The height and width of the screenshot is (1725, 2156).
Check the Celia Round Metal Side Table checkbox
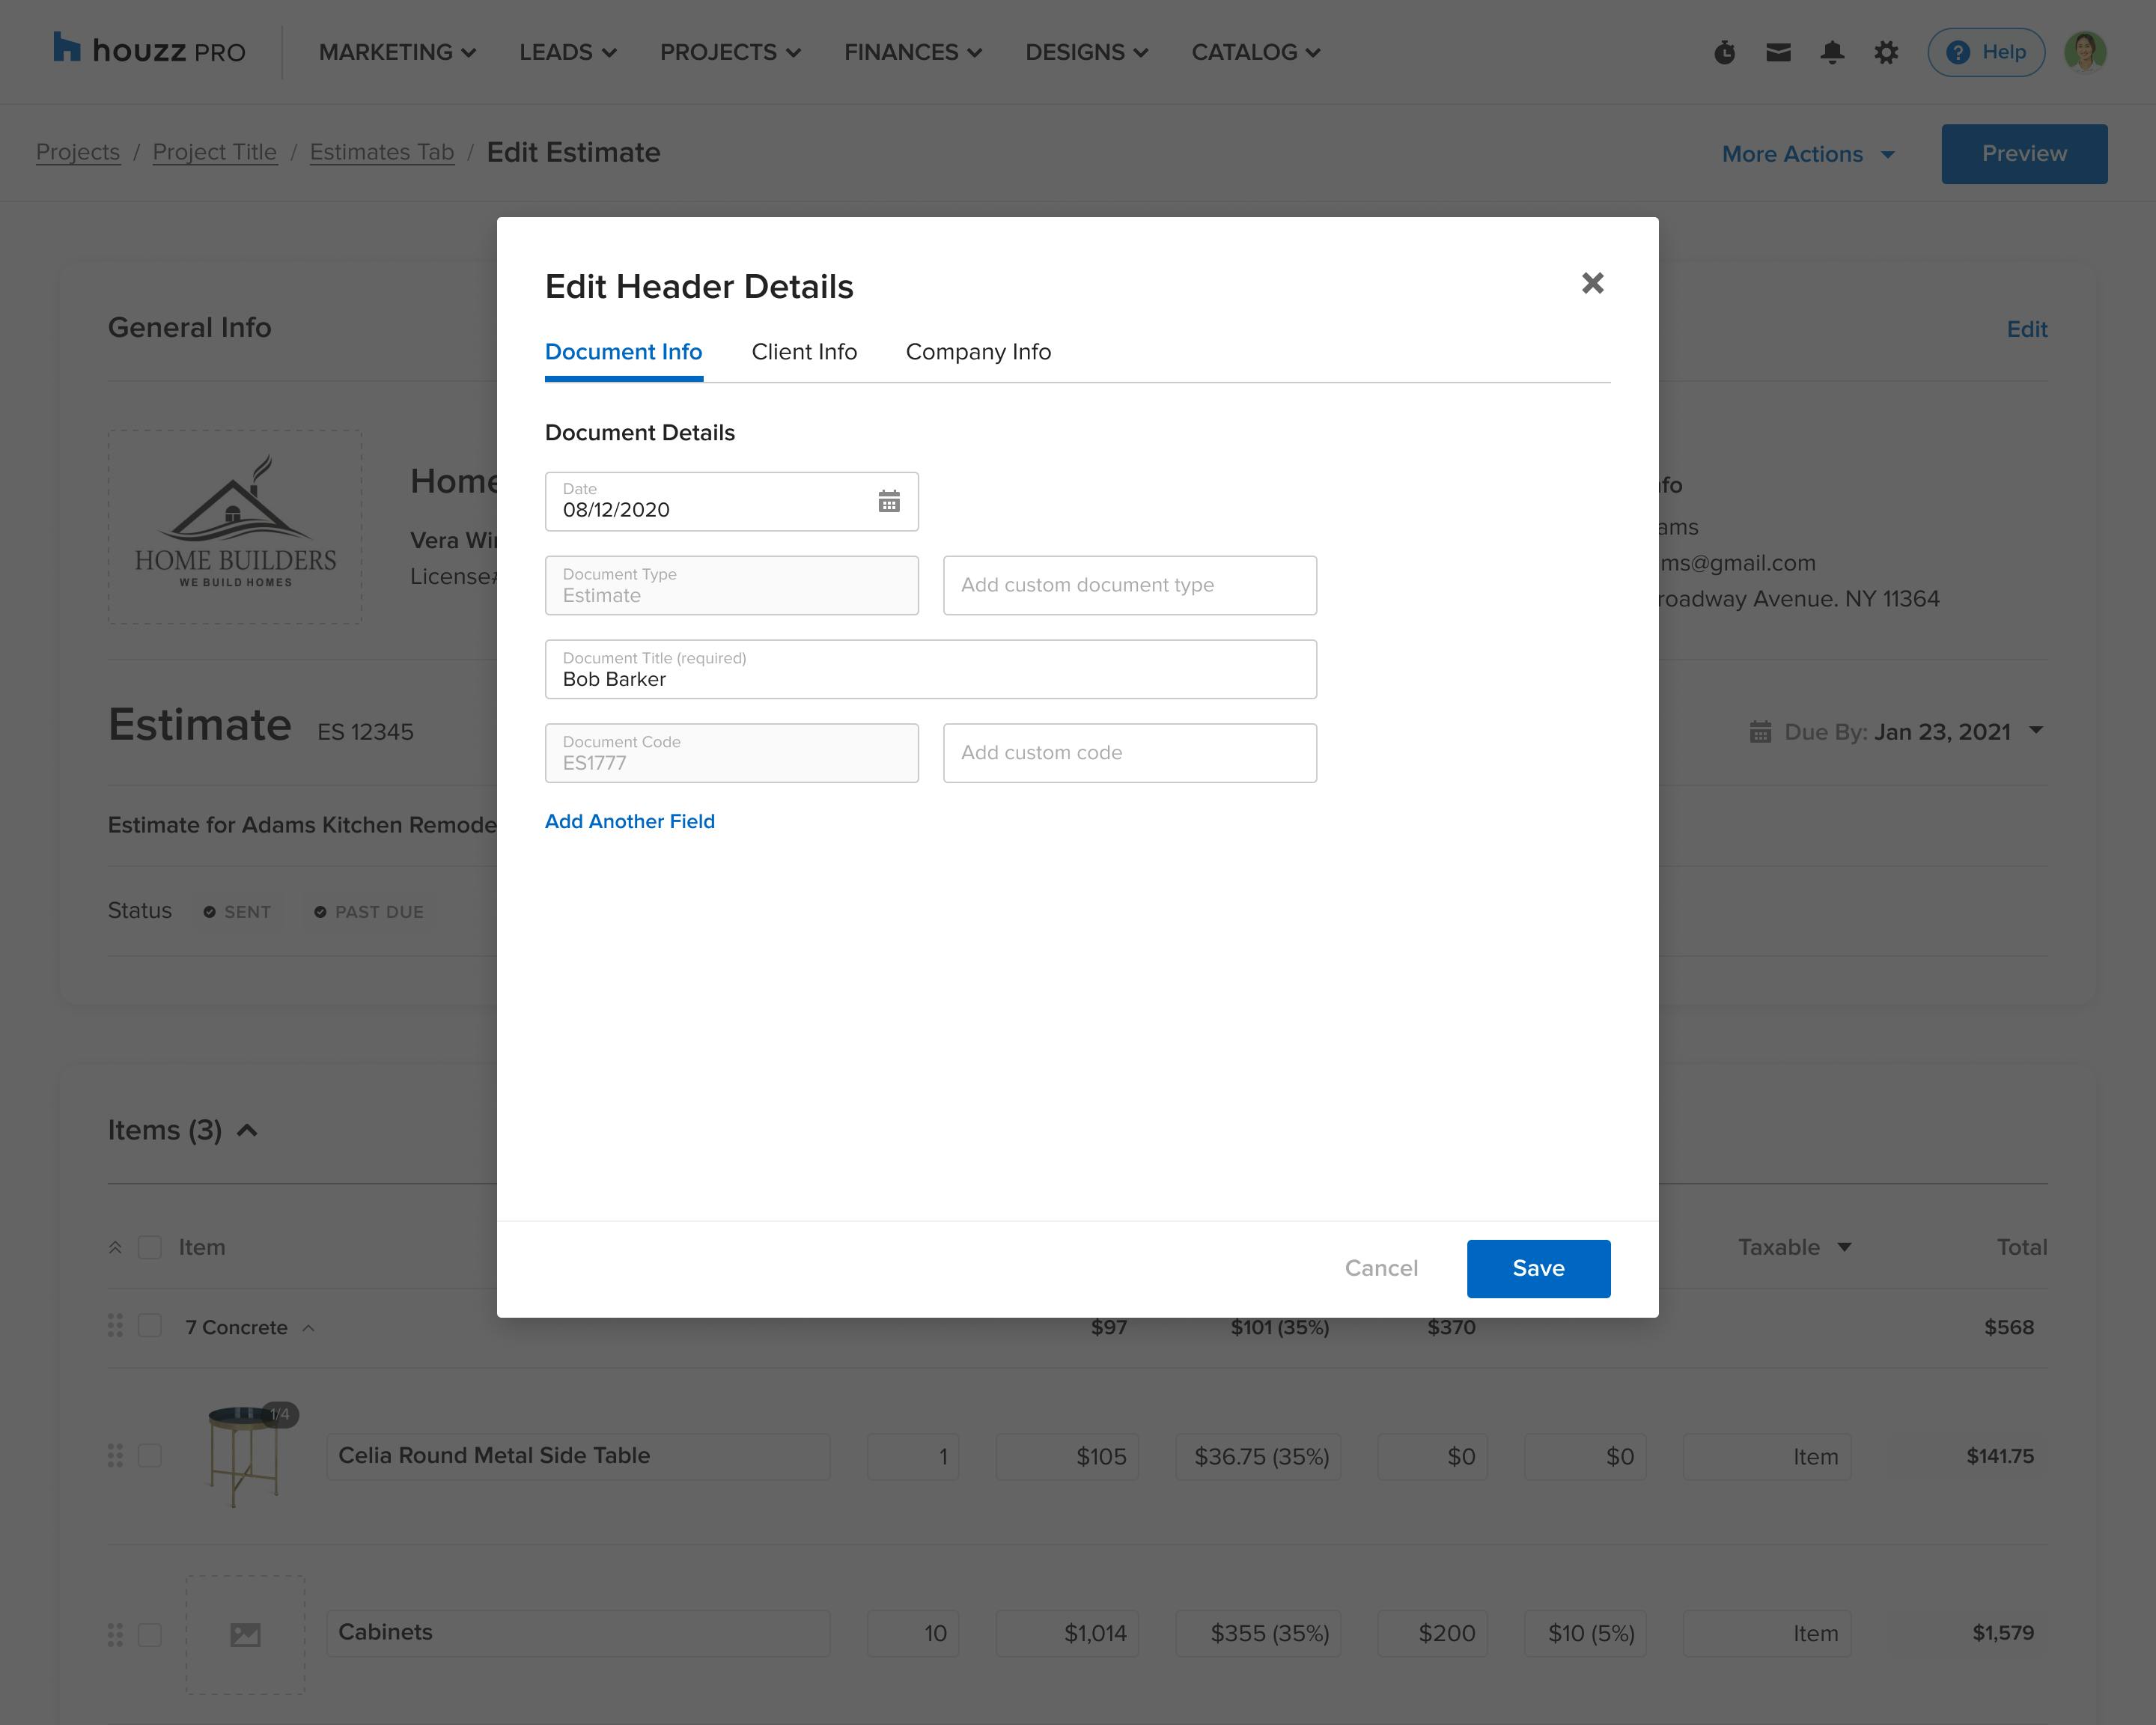pos(150,1456)
